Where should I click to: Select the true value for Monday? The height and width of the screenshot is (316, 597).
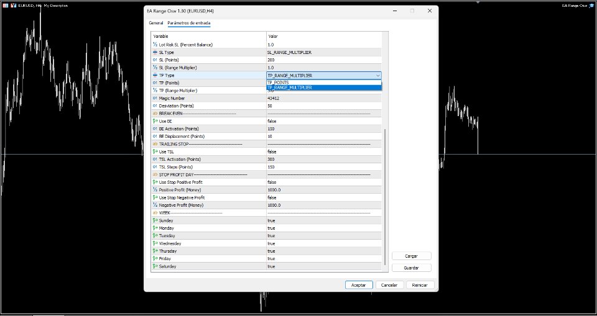[x=271, y=228]
